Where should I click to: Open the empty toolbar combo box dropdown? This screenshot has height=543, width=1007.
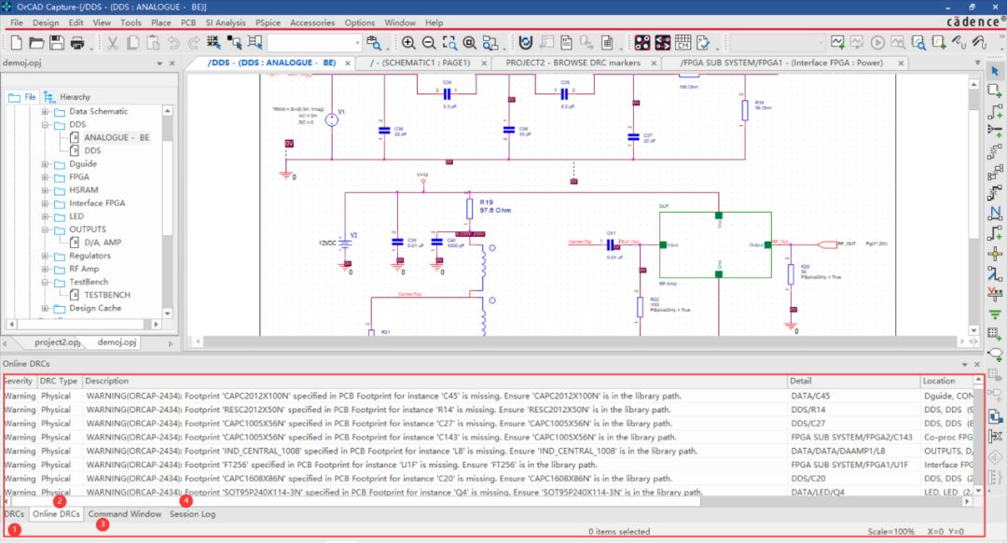click(x=357, y=43)
